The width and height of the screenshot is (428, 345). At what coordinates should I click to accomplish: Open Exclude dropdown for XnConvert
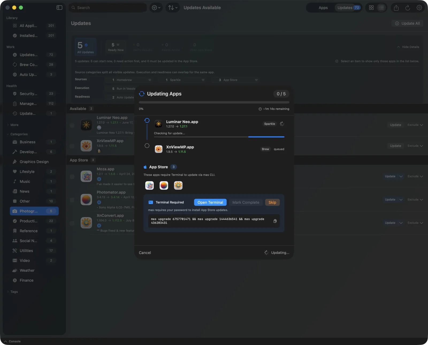(415, 223)
